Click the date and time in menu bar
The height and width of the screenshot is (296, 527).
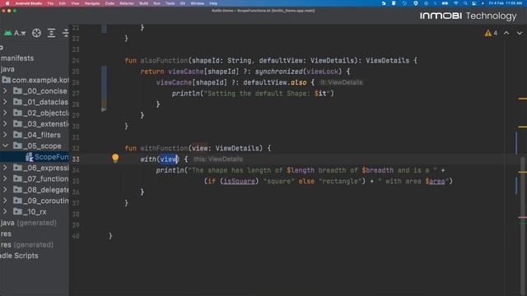[505, 3]
